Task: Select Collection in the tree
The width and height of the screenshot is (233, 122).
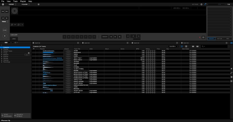Action: (15, 47)
